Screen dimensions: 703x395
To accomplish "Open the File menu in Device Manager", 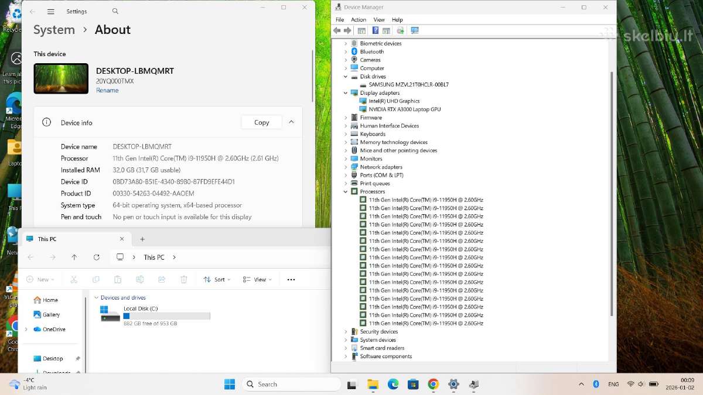I will click(x=340, y=19).
